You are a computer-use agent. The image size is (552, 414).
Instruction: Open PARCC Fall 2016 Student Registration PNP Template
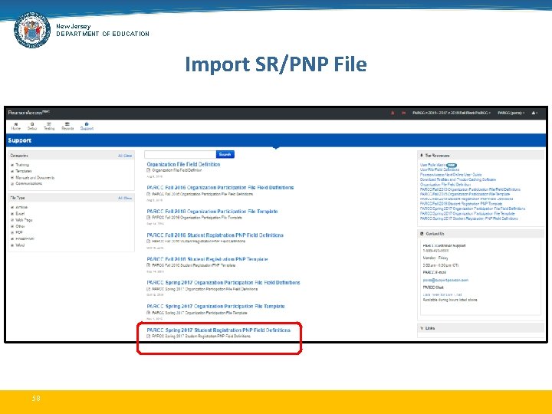[x=207, y=259]
